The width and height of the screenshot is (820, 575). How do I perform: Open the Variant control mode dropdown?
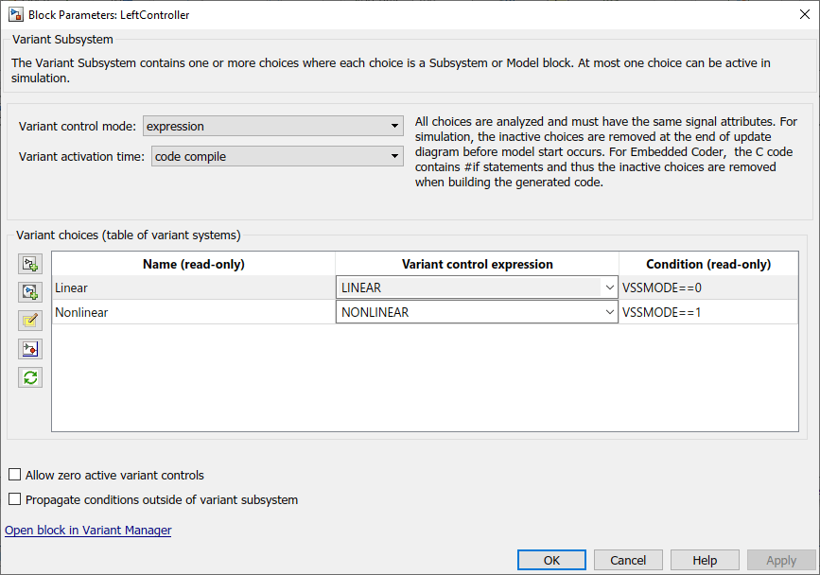tap(273, 126)
